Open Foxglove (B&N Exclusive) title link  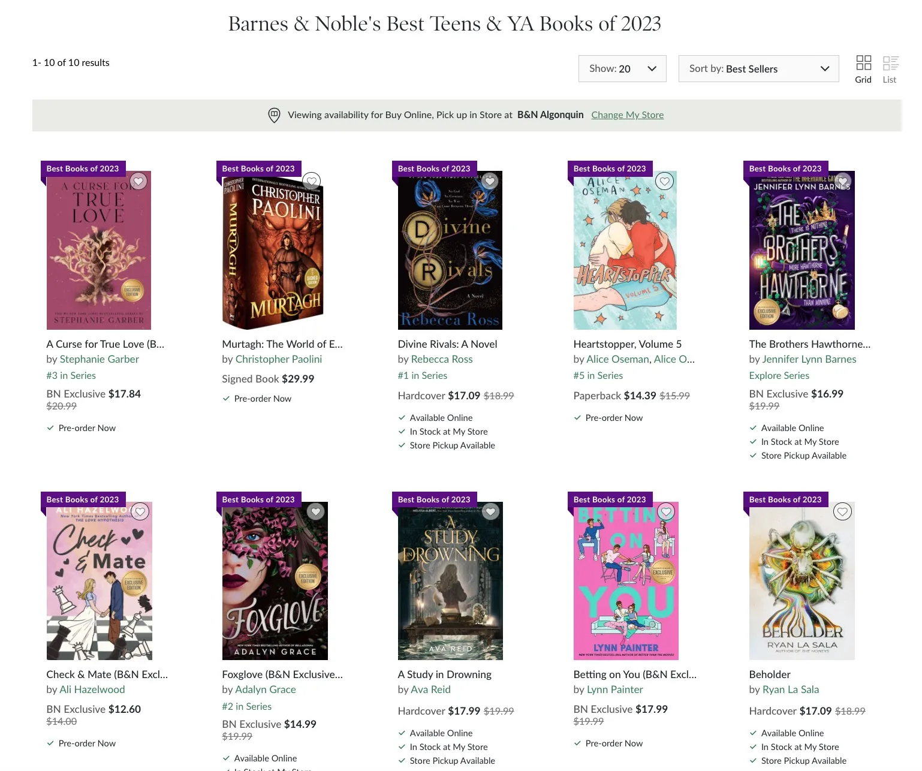click(282, 674)
